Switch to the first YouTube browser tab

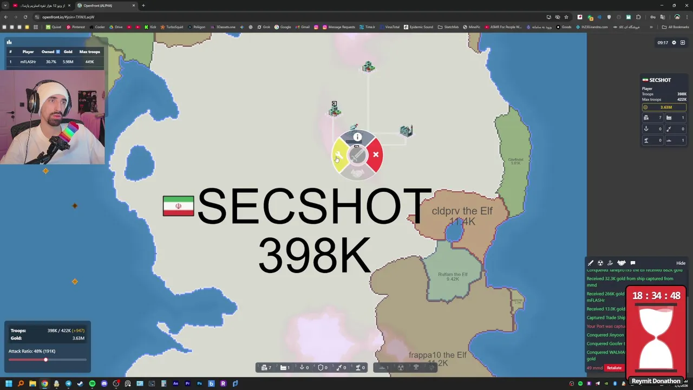pyautogui.click(x=41, y=5)
